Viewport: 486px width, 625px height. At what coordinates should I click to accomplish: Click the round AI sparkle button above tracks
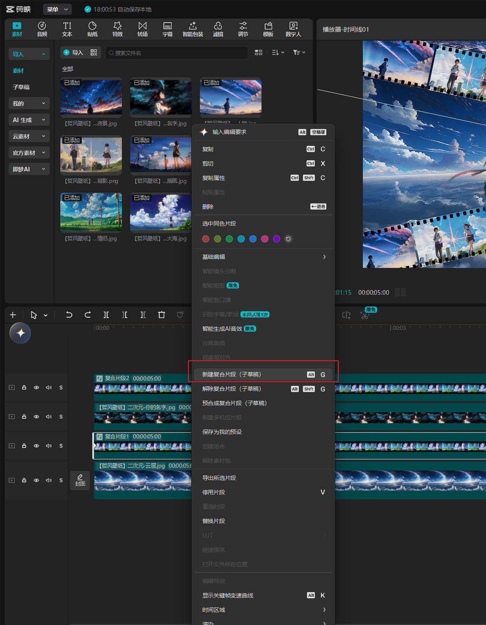click(20, 333)
